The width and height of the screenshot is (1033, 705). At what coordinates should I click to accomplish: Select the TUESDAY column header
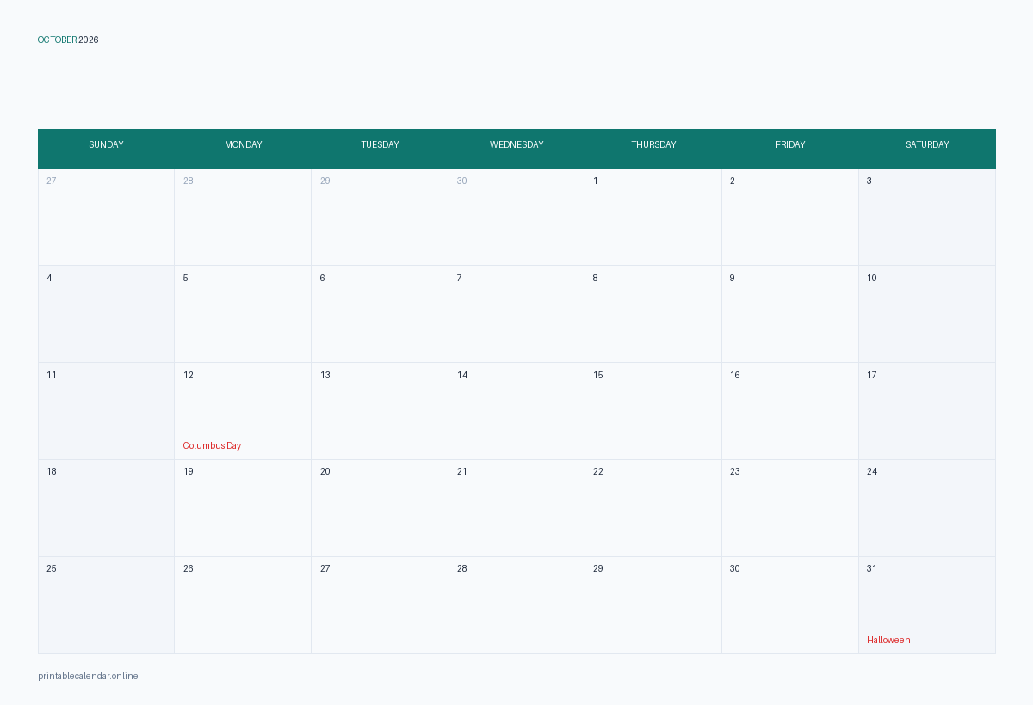[x=380, y=144]
